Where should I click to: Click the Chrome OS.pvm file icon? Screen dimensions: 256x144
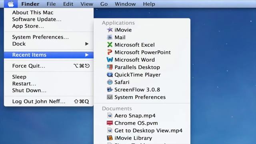point(110,123)
